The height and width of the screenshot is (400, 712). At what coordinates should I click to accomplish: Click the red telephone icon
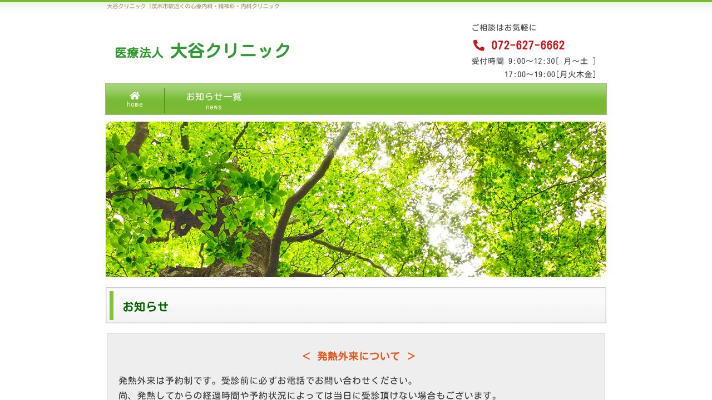click(x=478, y=45)
